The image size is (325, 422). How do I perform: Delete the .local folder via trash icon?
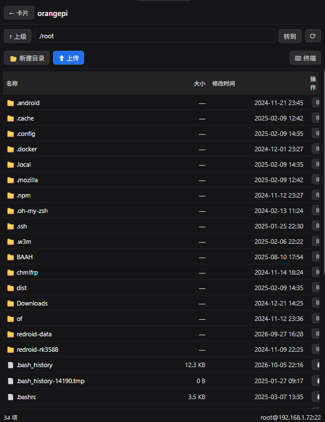coord(316,164)
